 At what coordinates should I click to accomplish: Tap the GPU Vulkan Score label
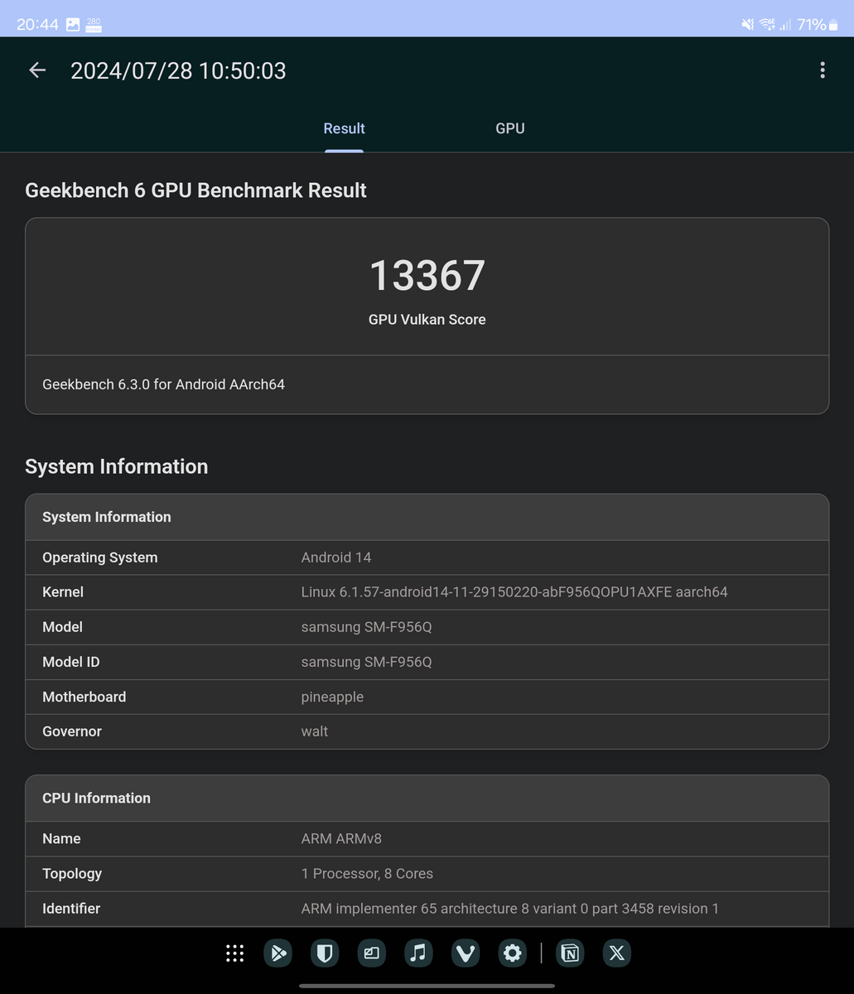click(427, 320)
